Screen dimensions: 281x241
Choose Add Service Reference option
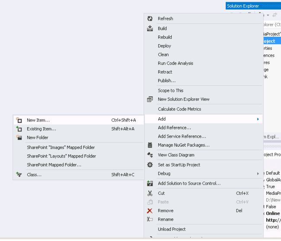click(182, 136)
